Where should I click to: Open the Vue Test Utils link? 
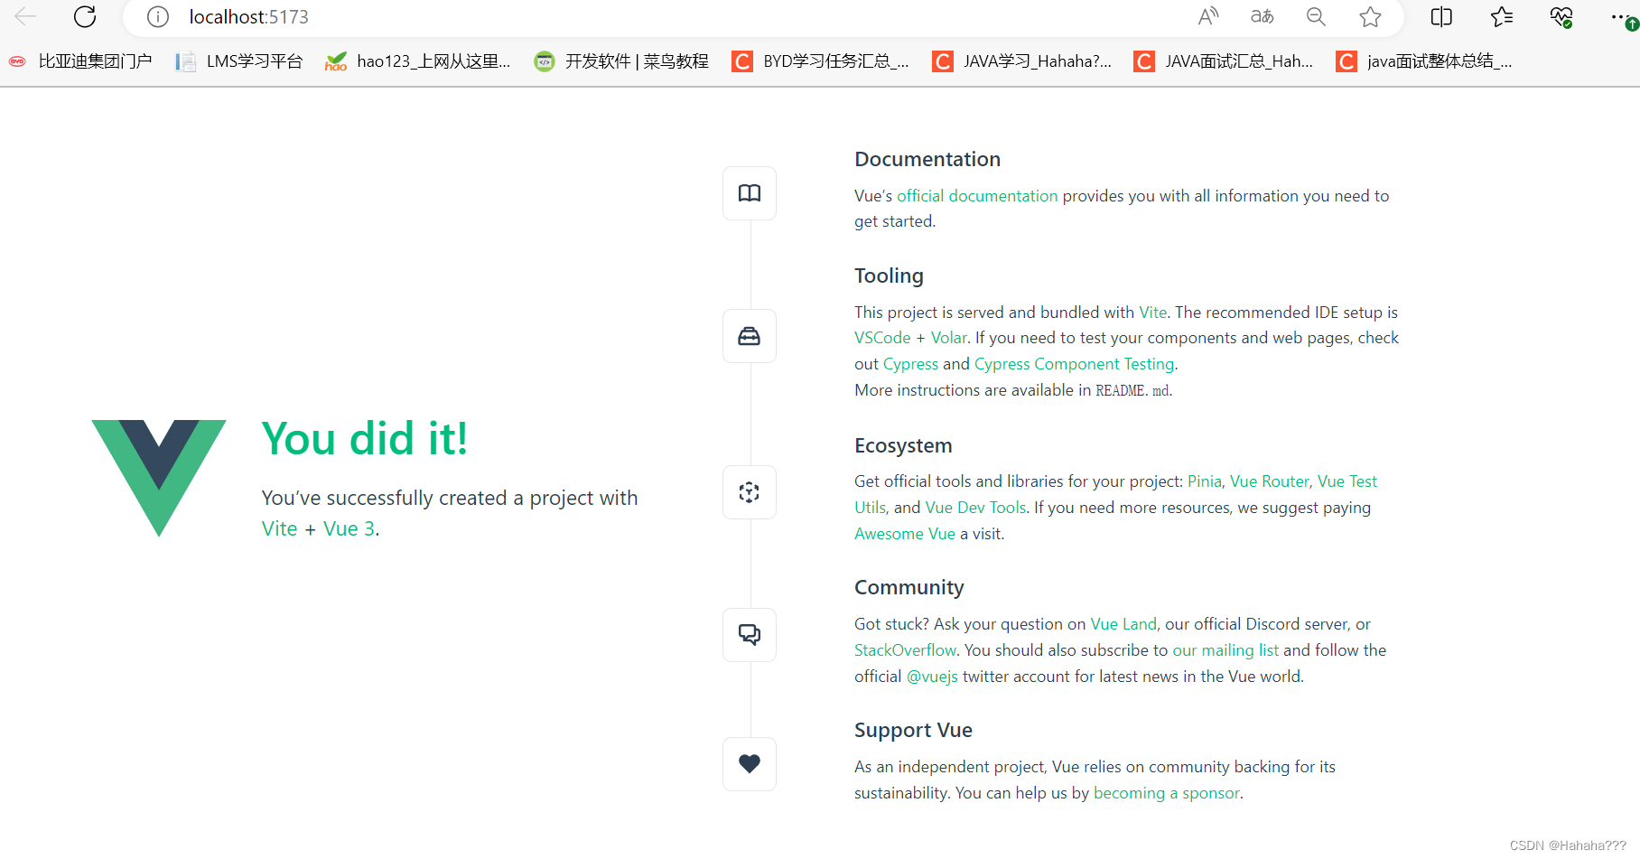point(1347,481)
